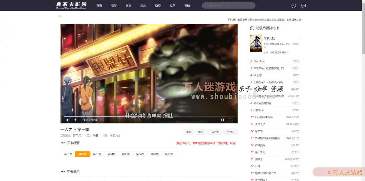Seek on the video progress bar

click(149, 116)
